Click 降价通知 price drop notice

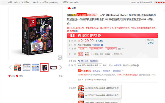tap(99, 41)
